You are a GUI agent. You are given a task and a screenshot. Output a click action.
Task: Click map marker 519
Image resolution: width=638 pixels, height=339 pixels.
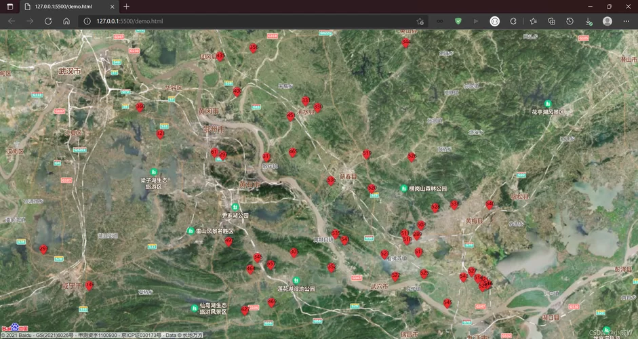(x=367, y=154)
